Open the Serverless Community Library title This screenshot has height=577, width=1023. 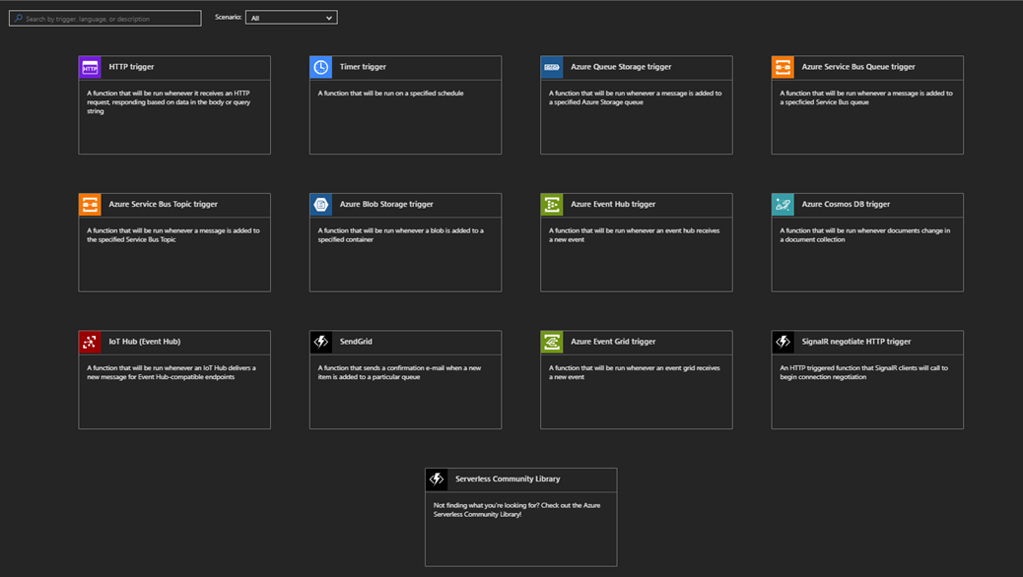pyautogui.click(x=508, y=480)
